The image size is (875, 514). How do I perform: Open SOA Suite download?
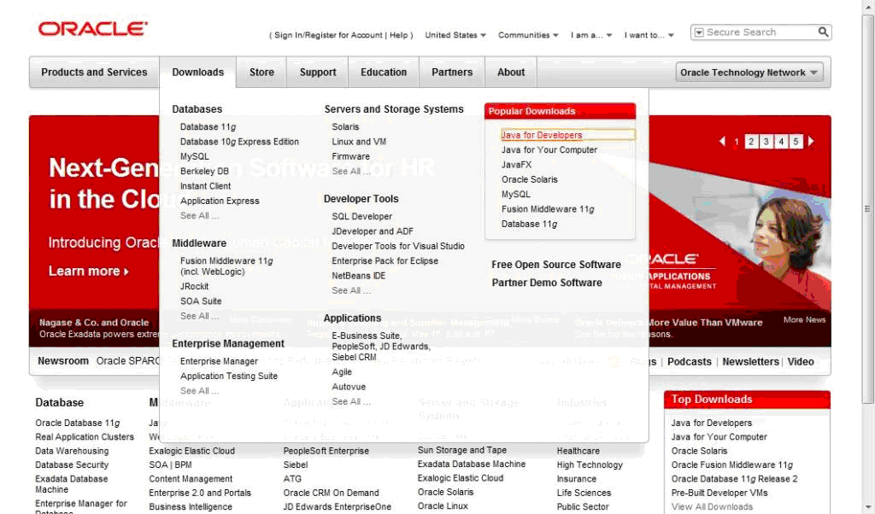201,301
